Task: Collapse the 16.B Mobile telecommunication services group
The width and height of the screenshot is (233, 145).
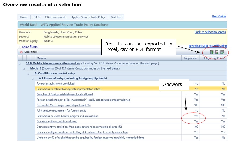Action: pyautogui.click(x=20, y=64)
